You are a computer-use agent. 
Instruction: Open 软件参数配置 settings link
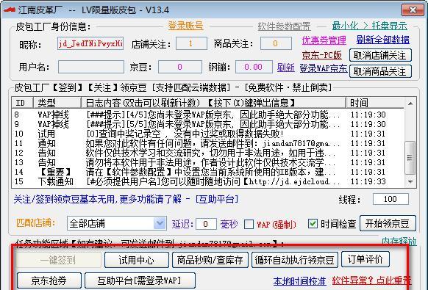click(x=284, y=26)
